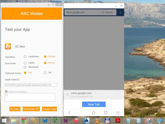Open File Explorer from the taskbar
Screen dimensions: 165x124
[13, 121]
